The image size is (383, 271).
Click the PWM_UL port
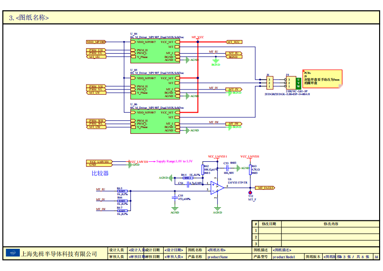96,53
